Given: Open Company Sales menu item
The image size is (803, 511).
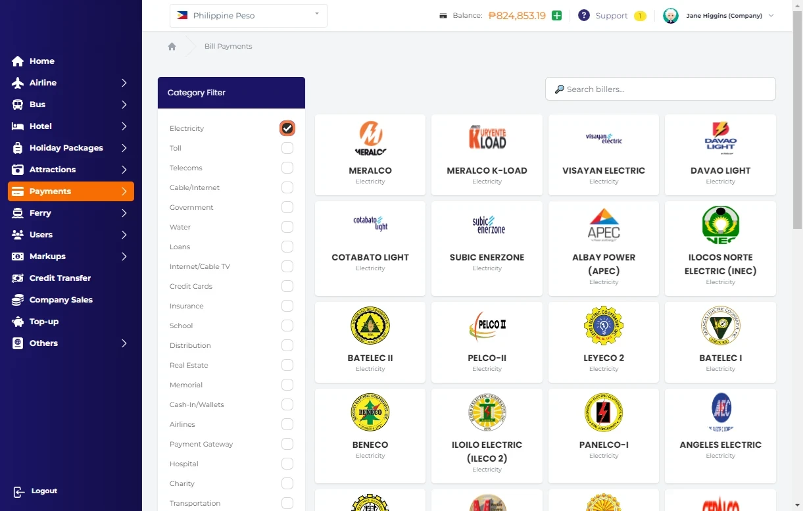Looking at the screenshot, I should 61,300.
